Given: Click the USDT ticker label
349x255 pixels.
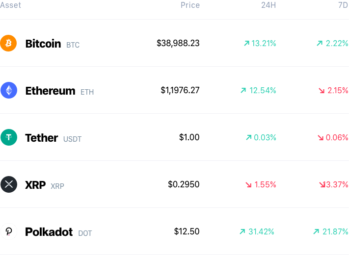Looking at the screenshot, I should click(72, 139).
